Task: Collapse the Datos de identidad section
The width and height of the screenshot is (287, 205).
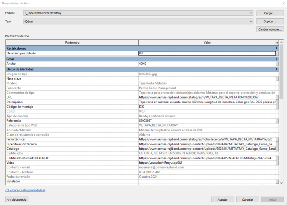Action: tap(277, 69)
